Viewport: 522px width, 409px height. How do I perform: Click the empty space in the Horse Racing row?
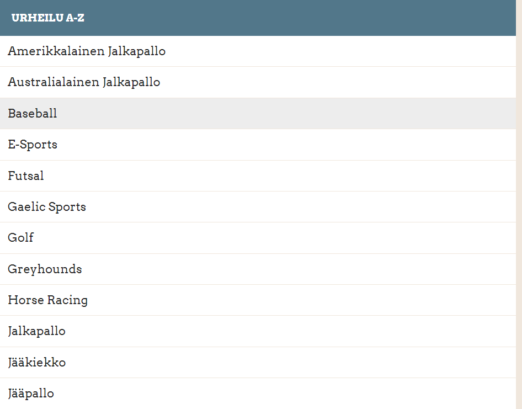click(301, 300)
